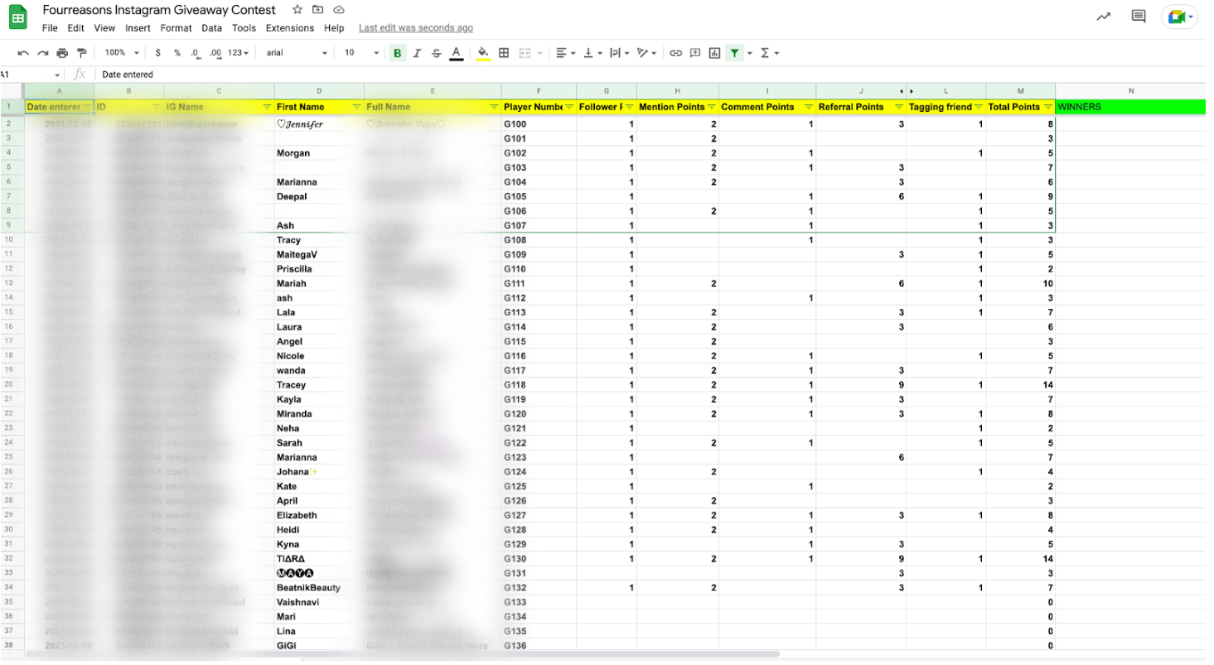Screen dimensions: 1214x665
Task: Toggle strikethrough formatting button
Action: (x=437, y=53)
